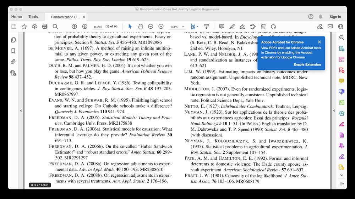Open the share with others icon

coord(340,27)
